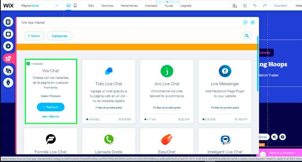
Task: Open the Jivo Live Chat title
Action: point(167,84)
